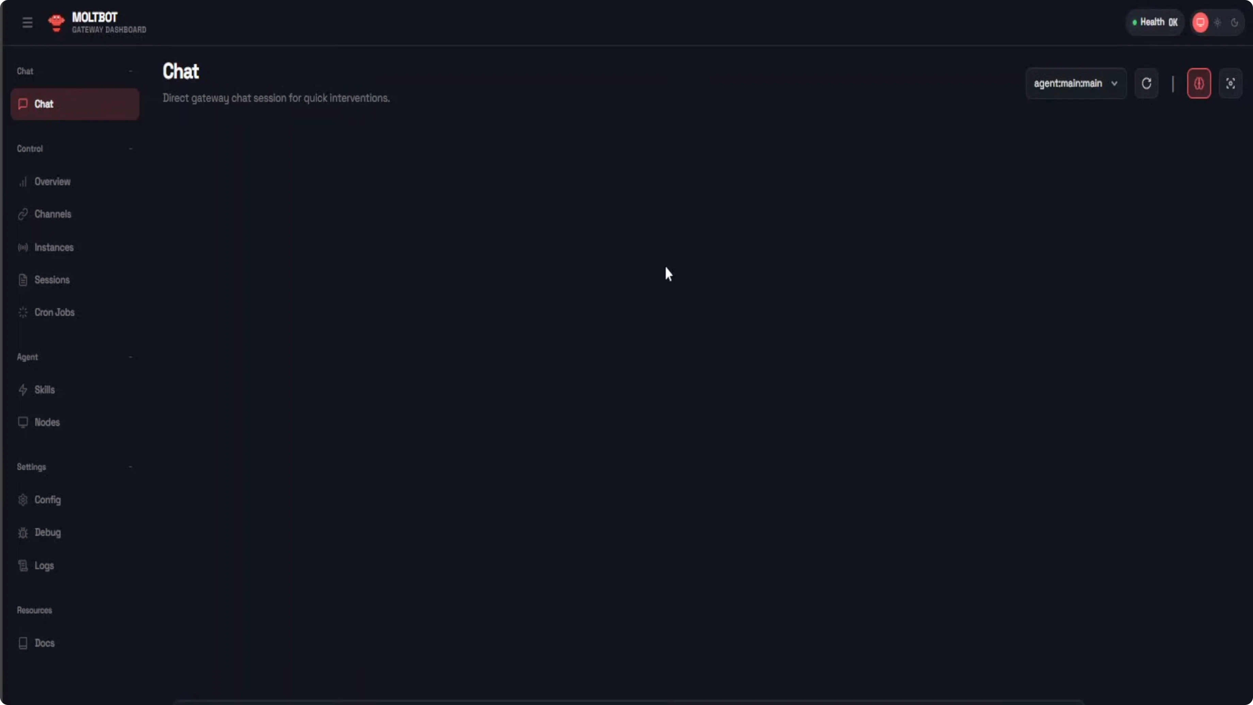Viewport: 1253px width, 705px height.
Task: Collapse the Settings section
Action: pos(130,467)
